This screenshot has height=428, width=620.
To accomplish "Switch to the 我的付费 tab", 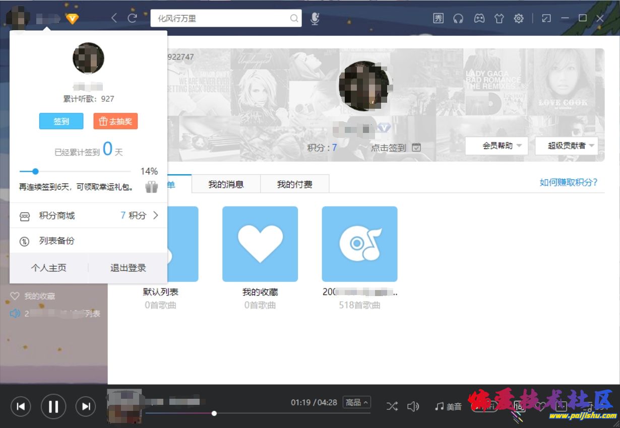I will pos(294,184).
